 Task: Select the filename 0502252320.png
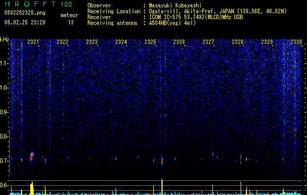25,13
